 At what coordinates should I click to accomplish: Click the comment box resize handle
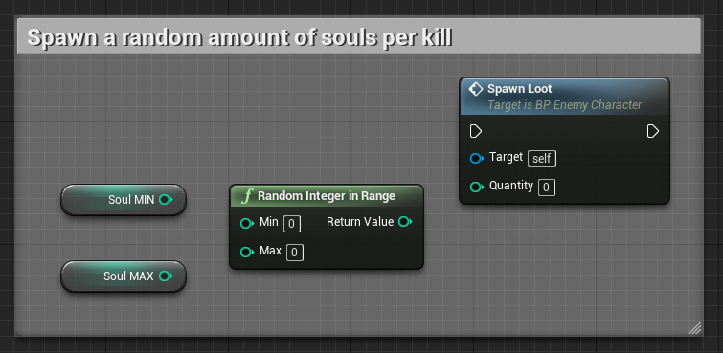[694, 328]
